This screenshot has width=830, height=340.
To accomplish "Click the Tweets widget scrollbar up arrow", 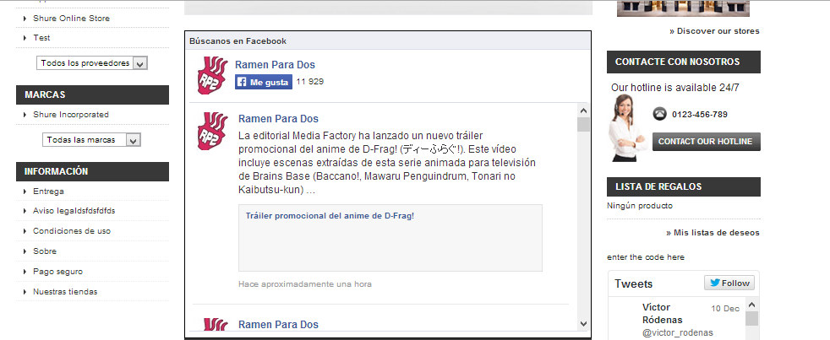I will click(751, 305).
